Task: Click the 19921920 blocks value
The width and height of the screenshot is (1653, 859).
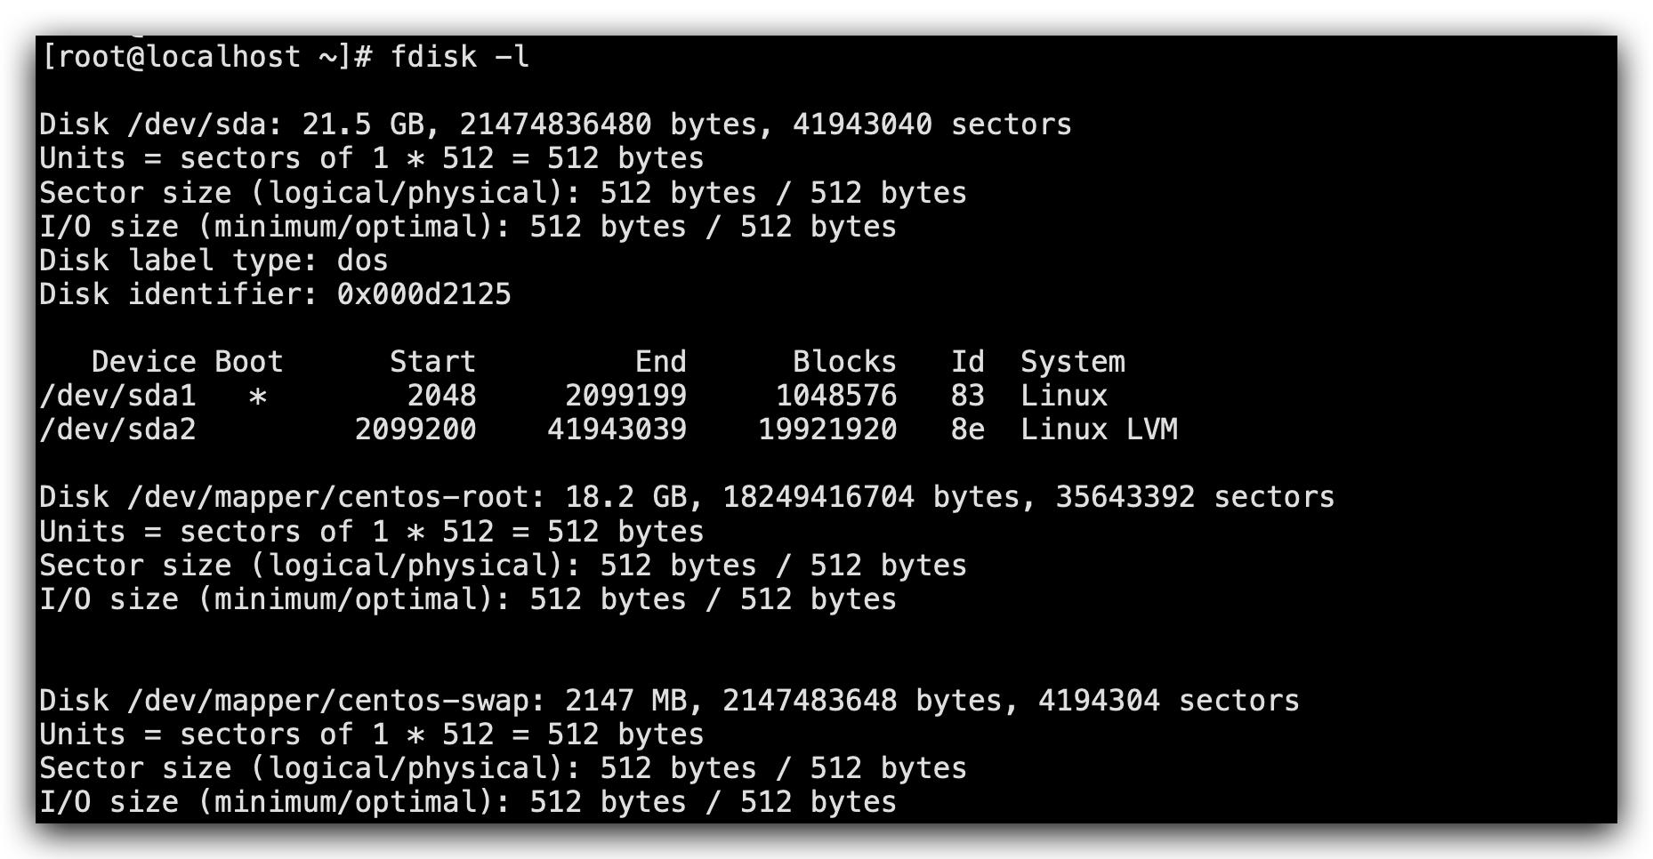Action: pyautogui.click(x=827, y=429)
